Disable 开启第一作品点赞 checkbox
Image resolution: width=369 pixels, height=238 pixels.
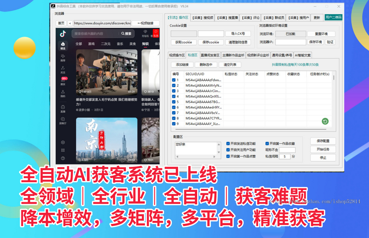(x=228, y=156)
